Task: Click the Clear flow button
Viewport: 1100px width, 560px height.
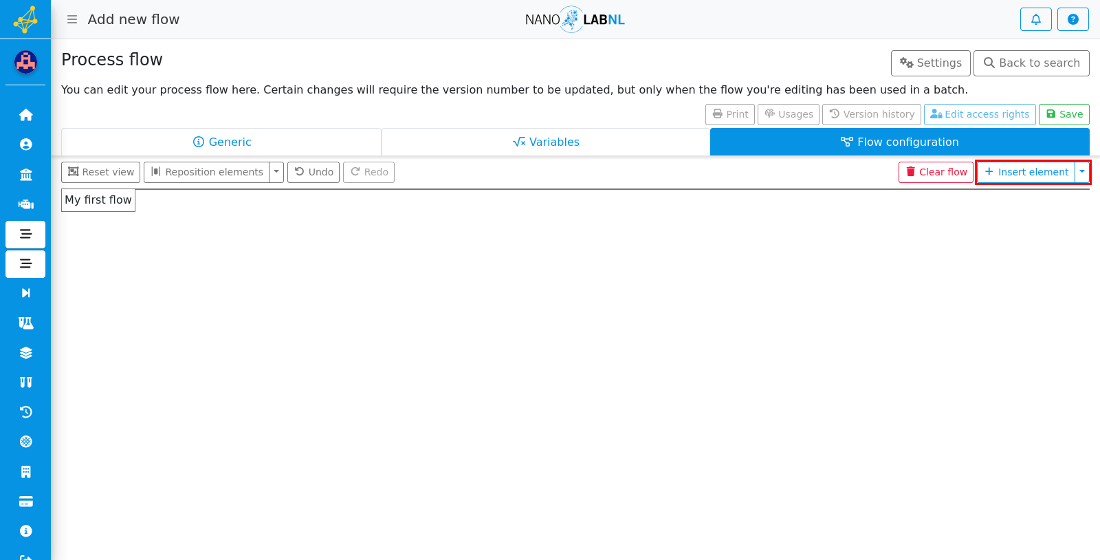Action: [936, 172]
